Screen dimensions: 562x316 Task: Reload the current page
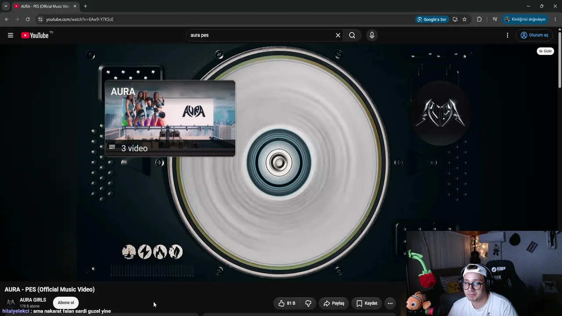28,19
